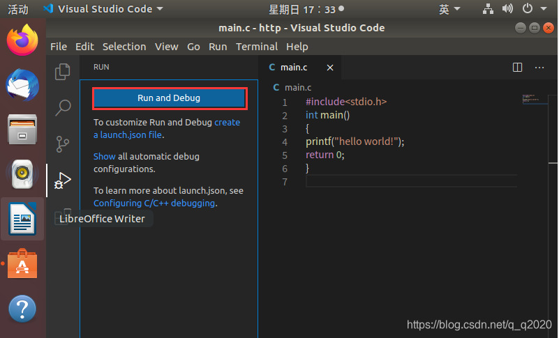Open the Configuring C/C++ debugging link

click(x=154, y=203)
